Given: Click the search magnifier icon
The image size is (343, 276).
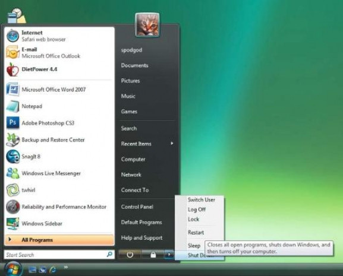Looking at the screenshot, I should point(109,254).
